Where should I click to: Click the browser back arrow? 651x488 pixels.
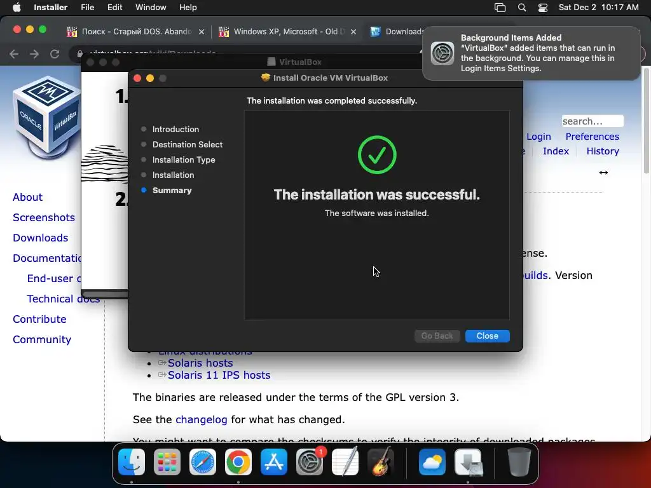[x=14, y=54]
